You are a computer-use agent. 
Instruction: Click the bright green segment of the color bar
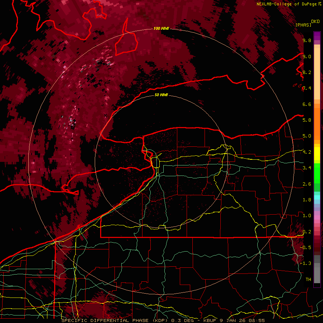tap(317, 173)
